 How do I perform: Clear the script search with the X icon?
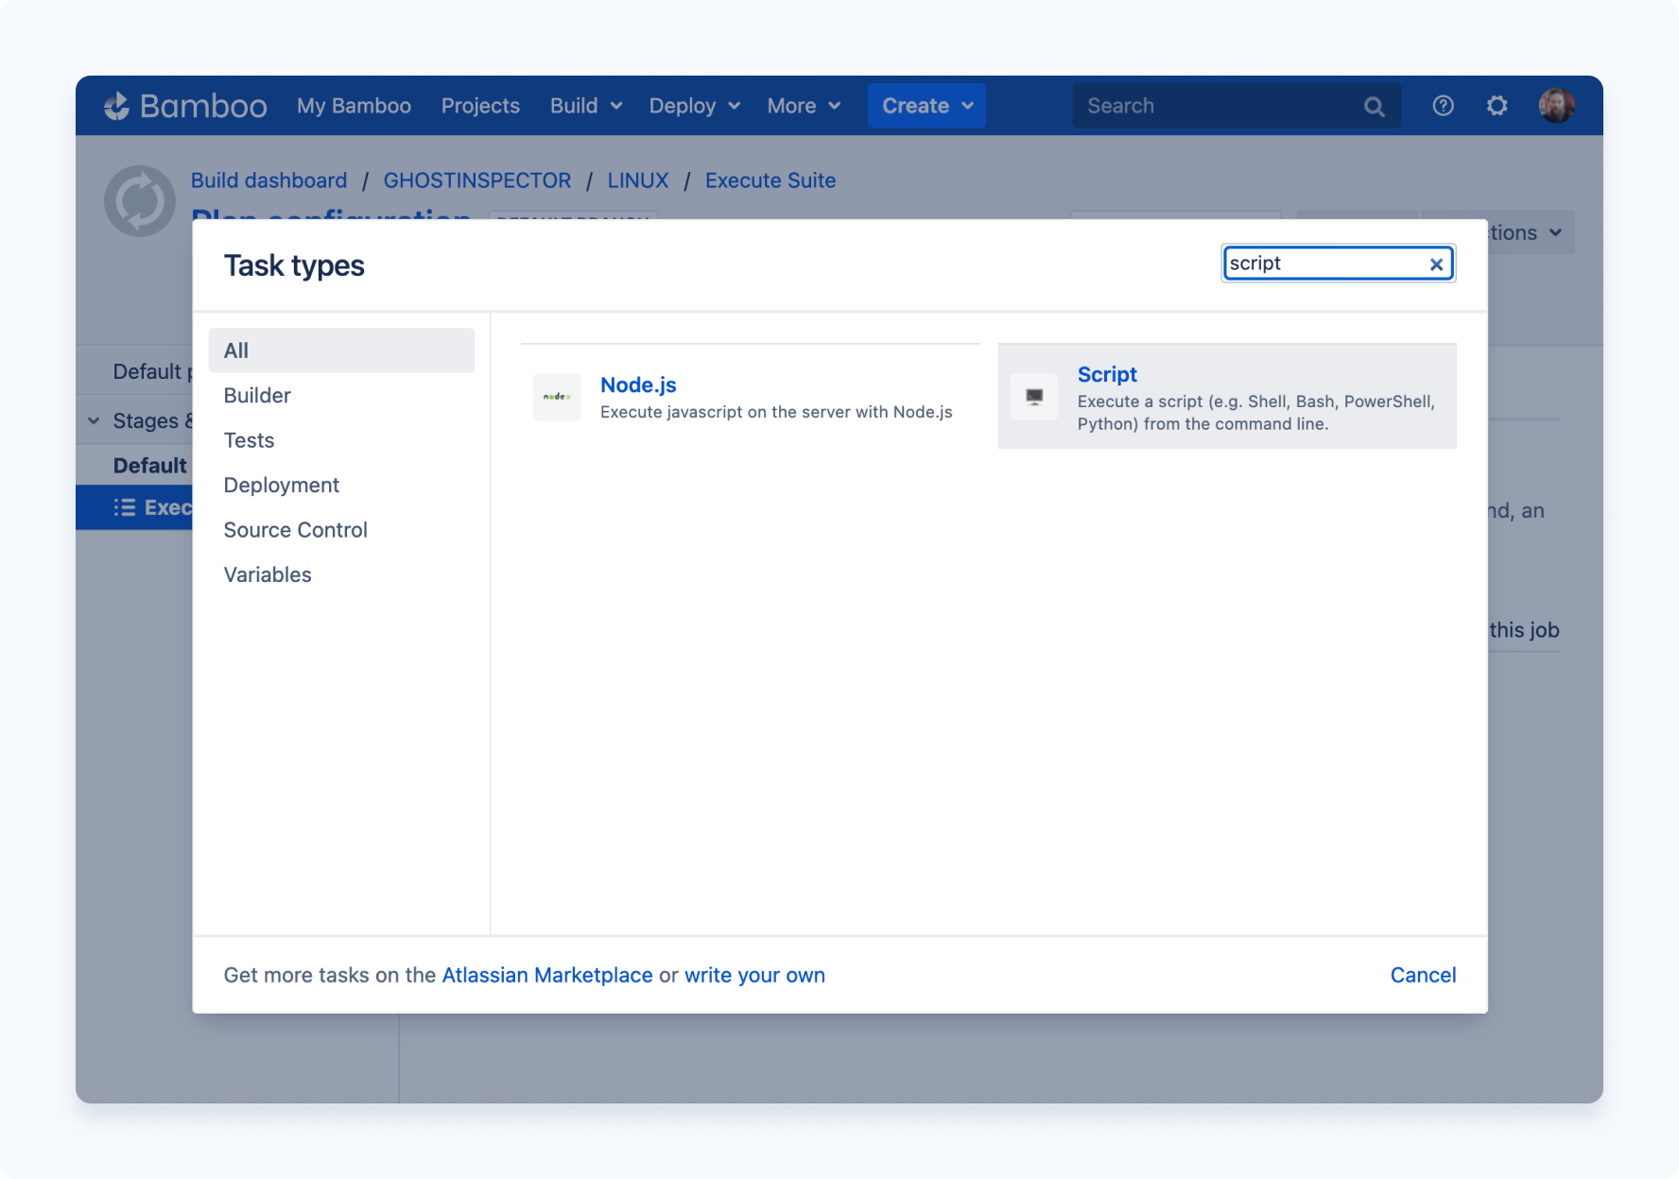tap(1436, 264)
